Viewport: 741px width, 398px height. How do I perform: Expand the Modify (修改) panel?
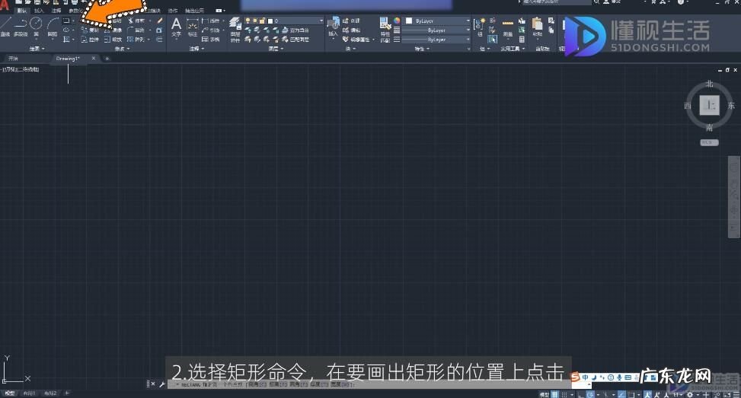click(122, 49)
